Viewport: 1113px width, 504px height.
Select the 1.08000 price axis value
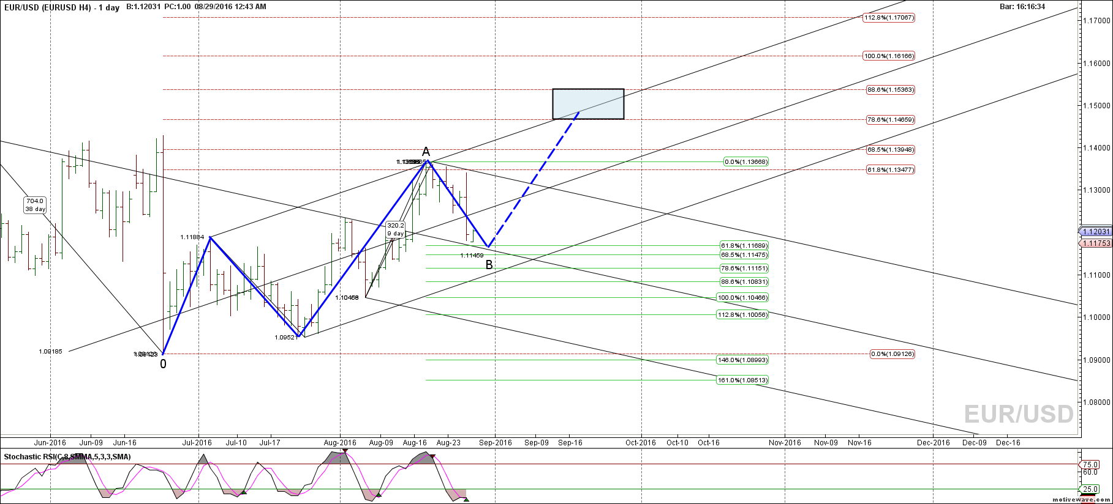1096,402
